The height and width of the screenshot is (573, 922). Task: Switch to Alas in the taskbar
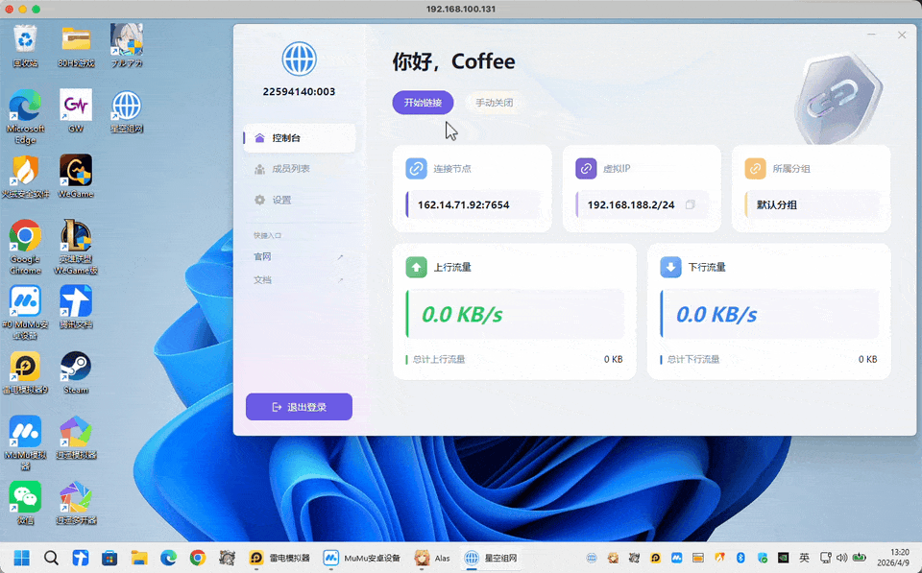[x=432, y=558]
